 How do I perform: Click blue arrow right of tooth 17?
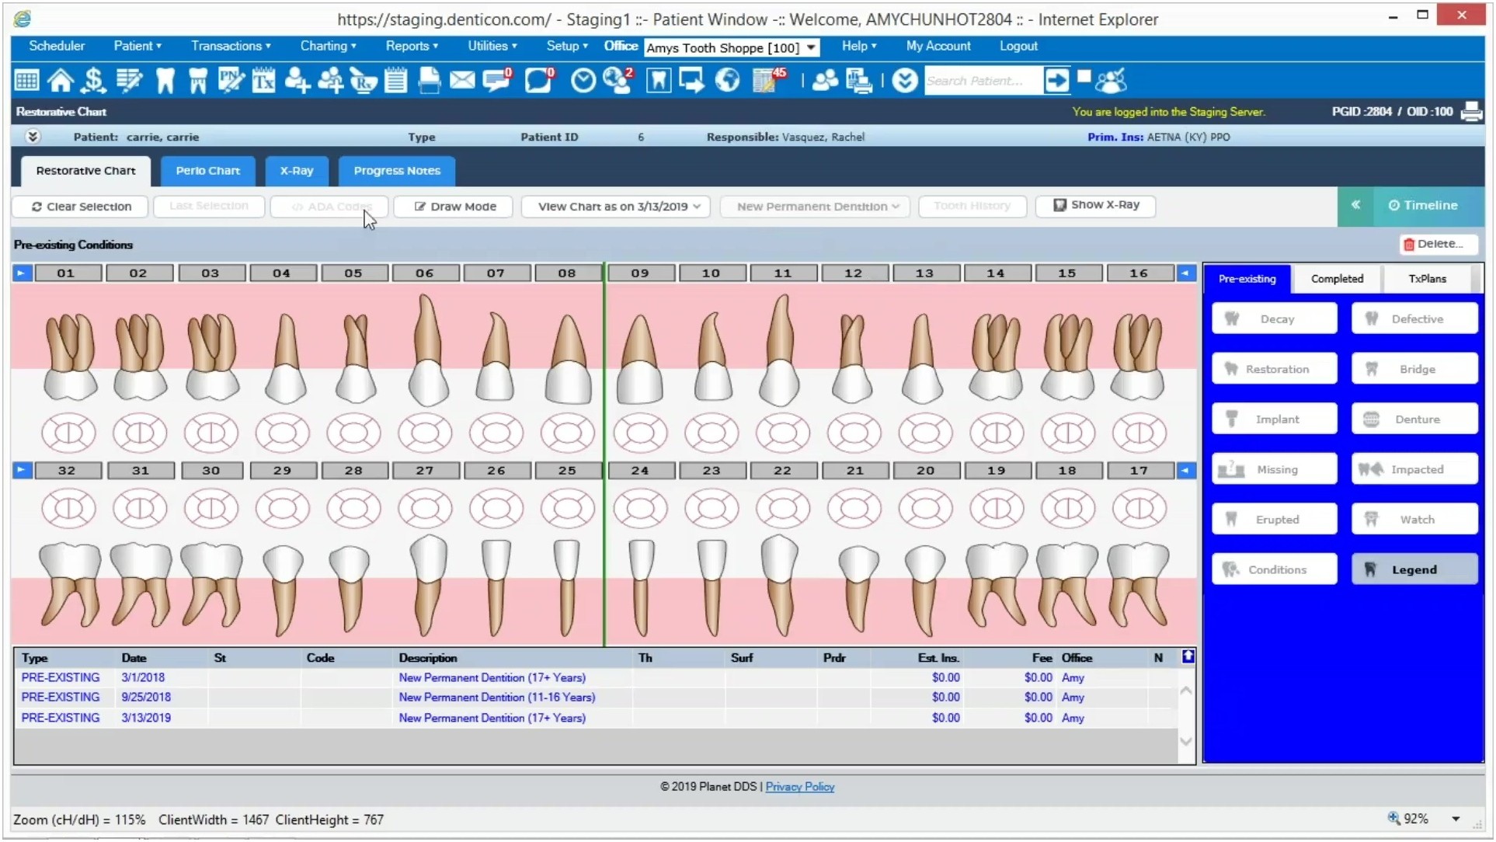coord(1186,471)
